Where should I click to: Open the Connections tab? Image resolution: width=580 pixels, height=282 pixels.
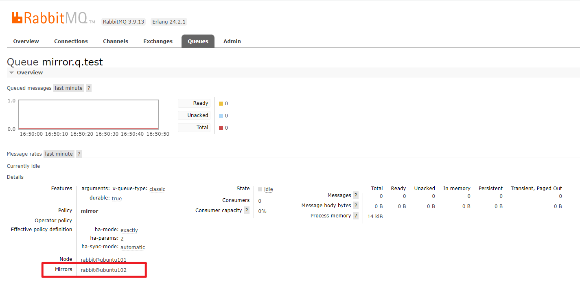pyautogui.click(x=71, y=41)
